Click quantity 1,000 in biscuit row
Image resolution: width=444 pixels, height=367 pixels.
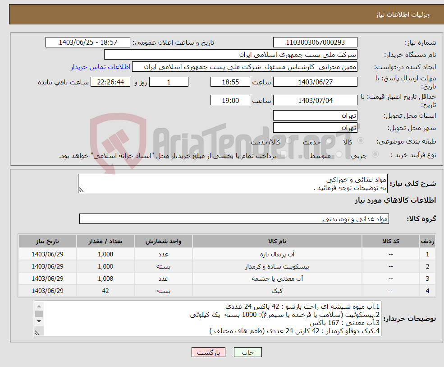[x=105, y=267]
